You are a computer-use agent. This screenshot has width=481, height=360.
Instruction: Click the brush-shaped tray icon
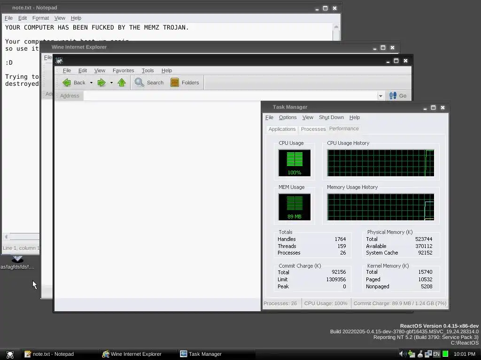(x=420, y=354)
